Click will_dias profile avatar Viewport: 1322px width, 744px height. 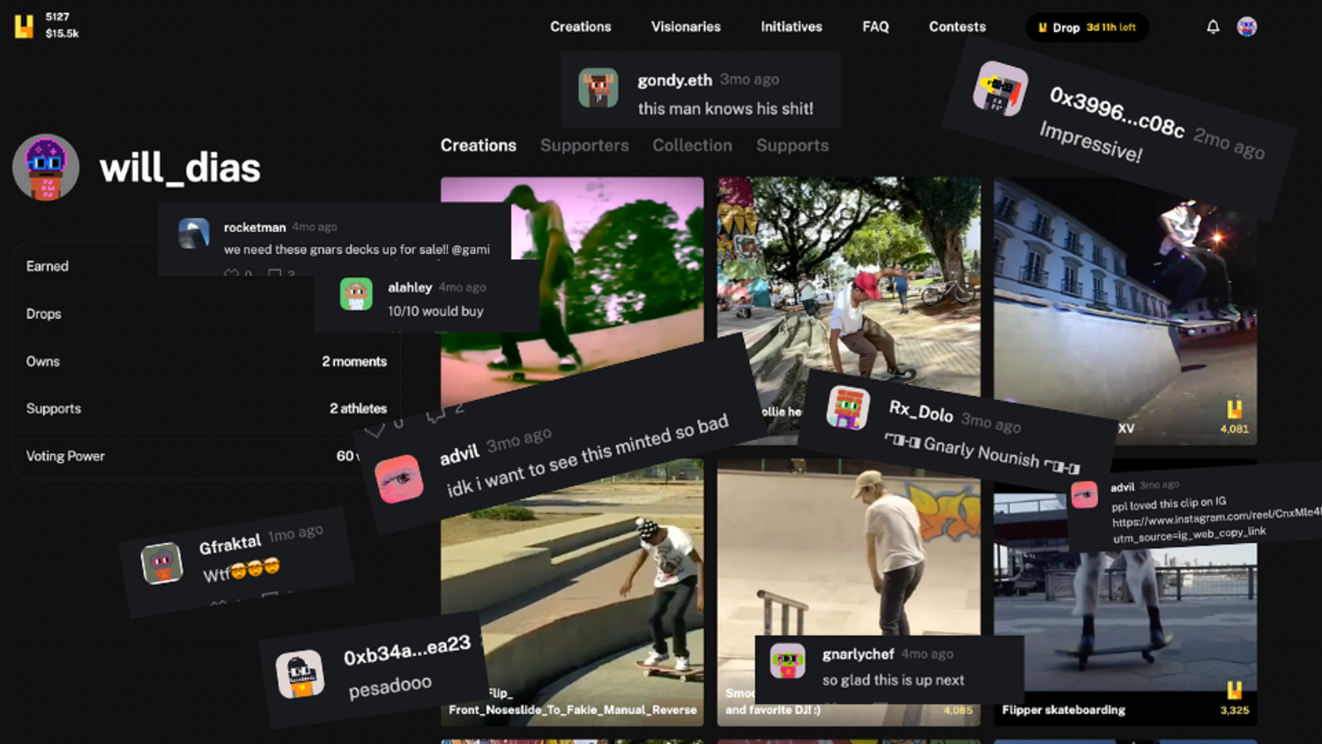coord(46,167)
